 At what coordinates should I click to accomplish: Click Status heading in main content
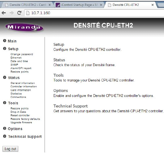(x=59, y=60)
